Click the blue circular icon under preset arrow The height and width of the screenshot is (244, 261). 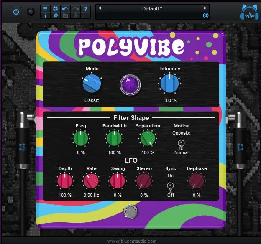tap(206, 15)
